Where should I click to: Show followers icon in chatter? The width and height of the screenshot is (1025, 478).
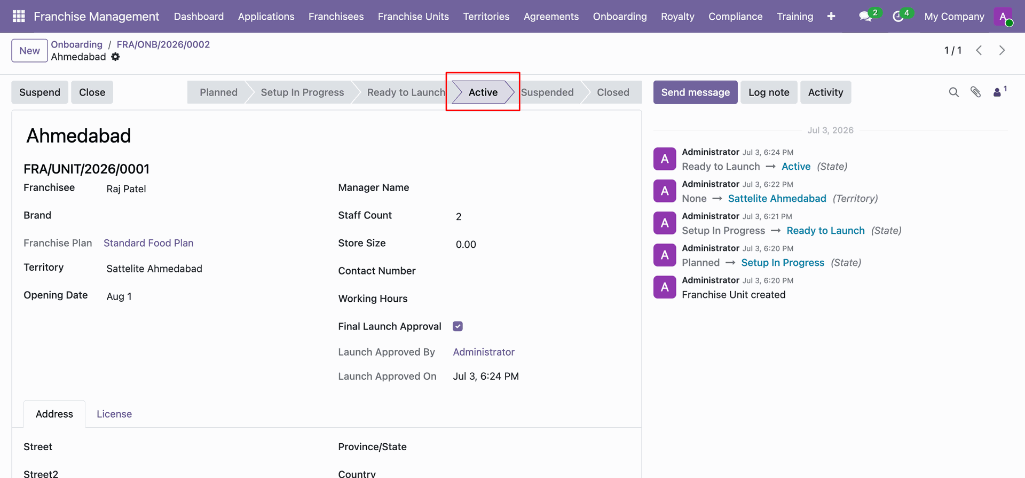[997, 92]
